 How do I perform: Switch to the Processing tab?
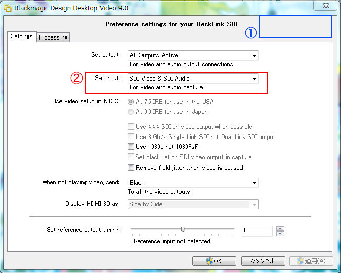pos(53,37)
